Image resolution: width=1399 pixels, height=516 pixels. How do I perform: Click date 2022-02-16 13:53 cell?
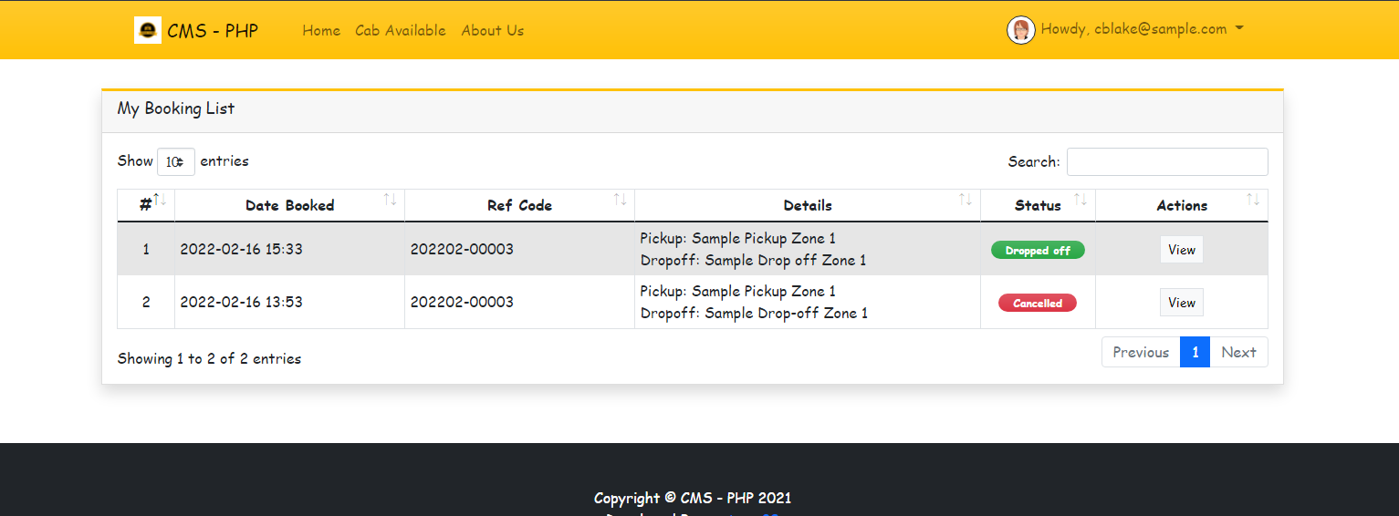click(x=289, y=302)
